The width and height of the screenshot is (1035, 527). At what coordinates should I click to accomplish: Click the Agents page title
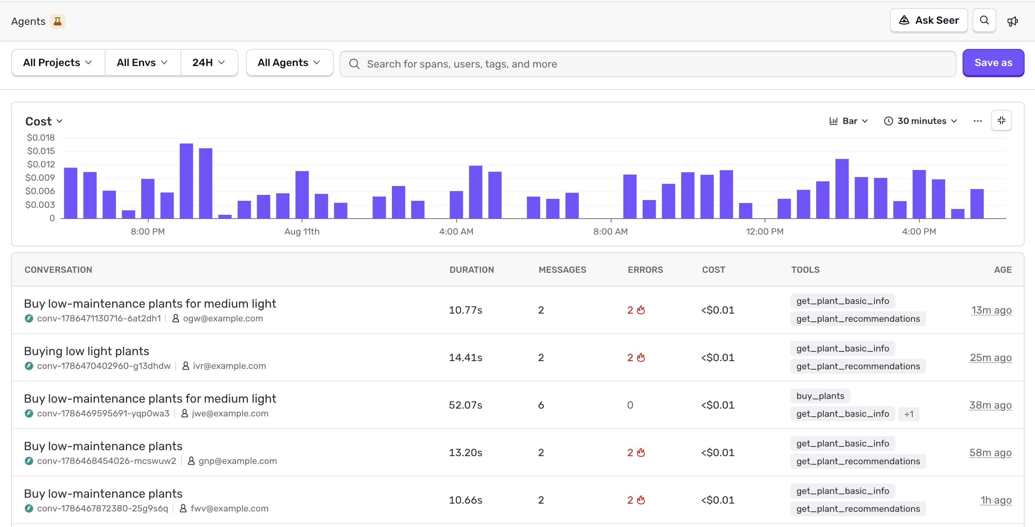click(x=28, y=21)
